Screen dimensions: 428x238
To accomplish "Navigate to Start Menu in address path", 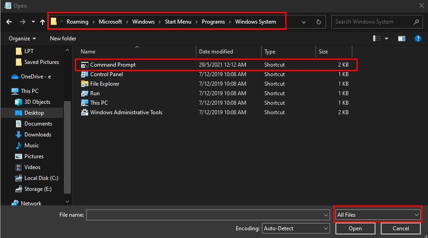I will click(x=178, y=22).
